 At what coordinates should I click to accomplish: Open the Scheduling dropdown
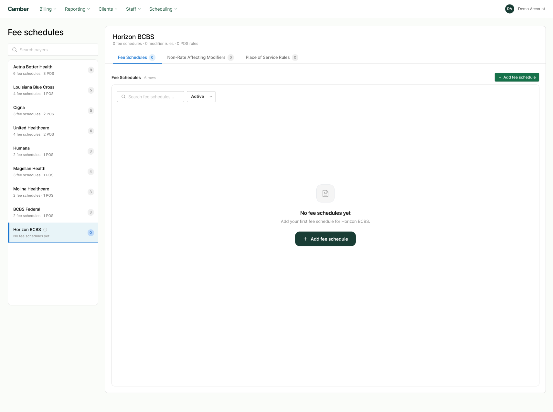coord(163,9)
